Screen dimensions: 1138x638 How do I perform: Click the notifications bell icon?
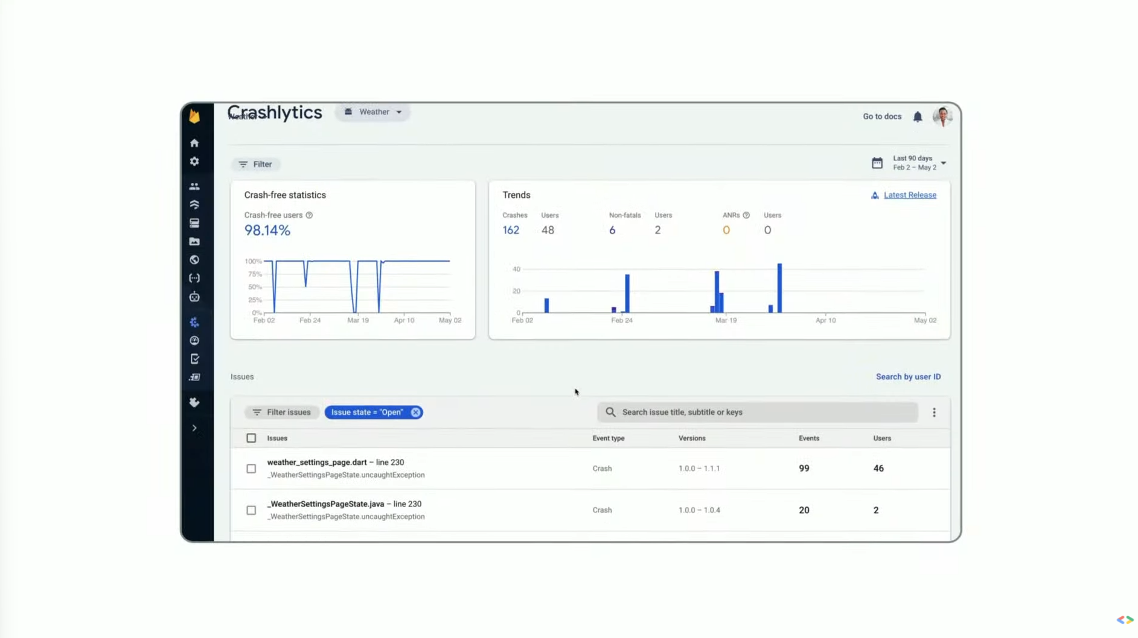pyautogui.click(x=917, y=117)
